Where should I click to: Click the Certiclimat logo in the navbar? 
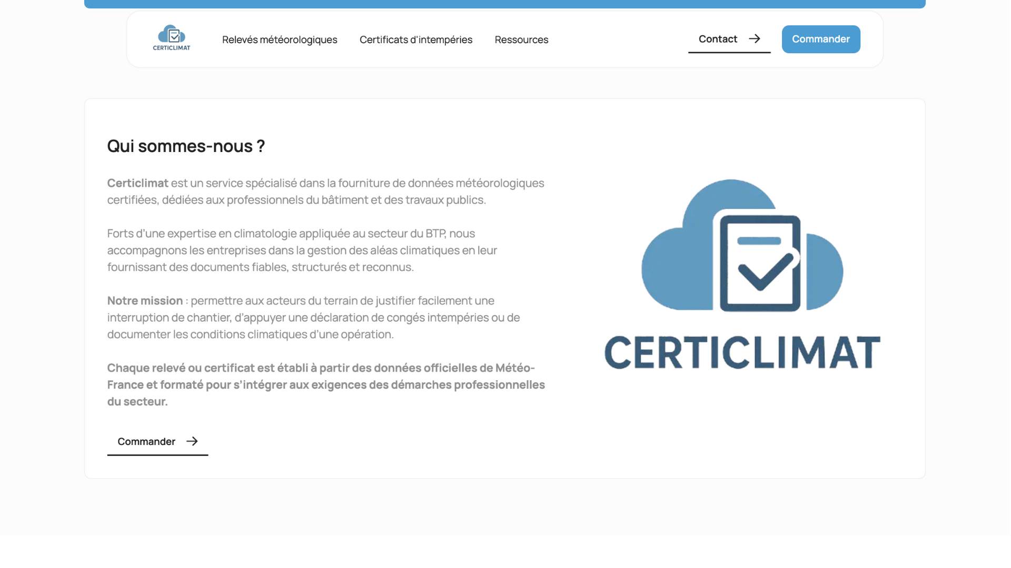tap(172, 38)
